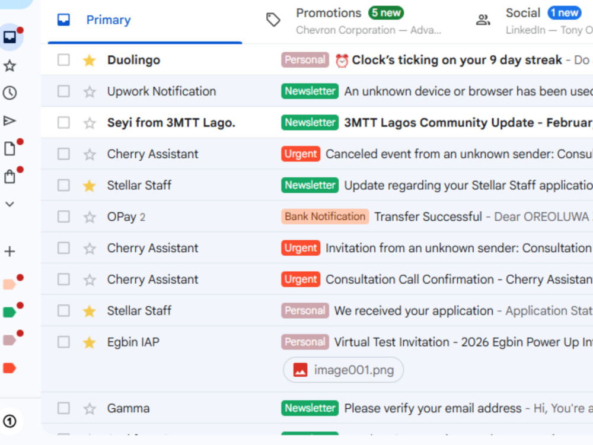Expand More labels with the sidebar chevron
Screen dimensions: 593x445
pos(10,204)
